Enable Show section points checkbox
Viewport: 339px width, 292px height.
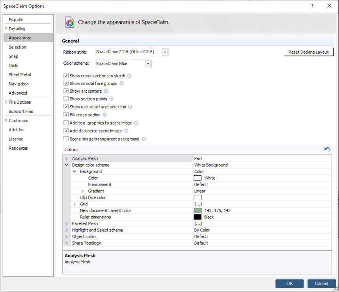(66, 99)
